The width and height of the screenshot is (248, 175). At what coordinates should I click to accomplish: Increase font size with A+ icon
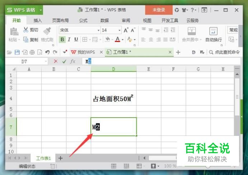point(126,30)
